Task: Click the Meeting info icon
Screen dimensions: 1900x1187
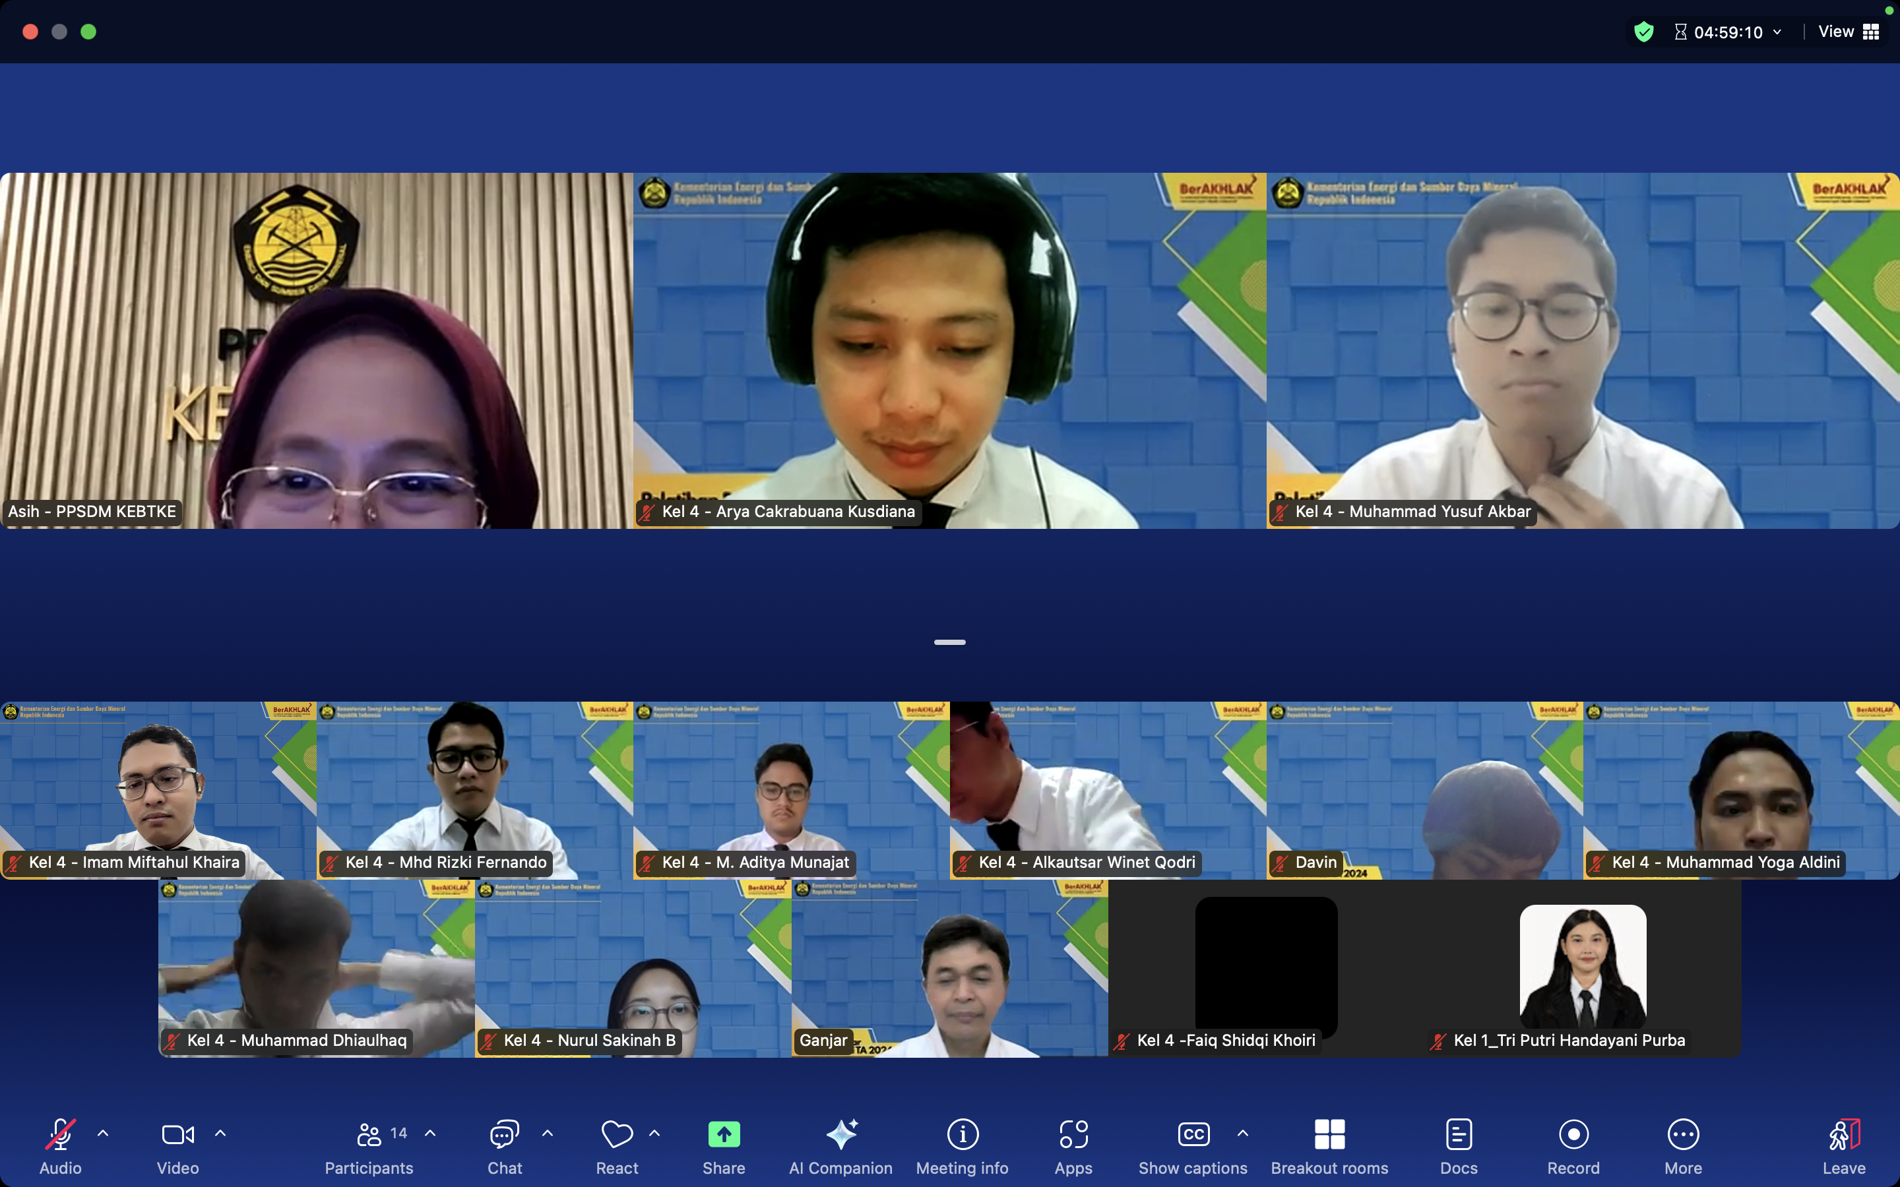Action: pyautogui.click(x=962, y=1134)
